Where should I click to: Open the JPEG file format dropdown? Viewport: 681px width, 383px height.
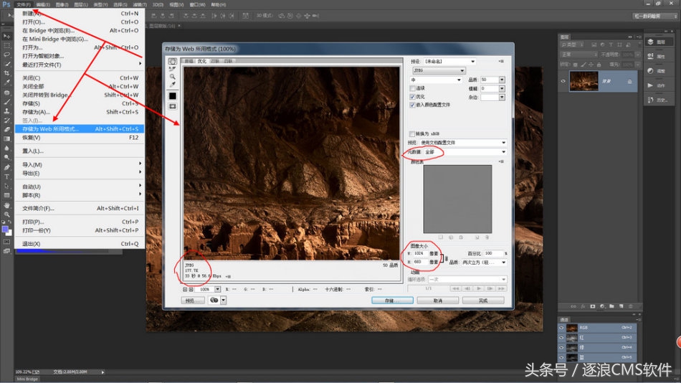point(438,70)
